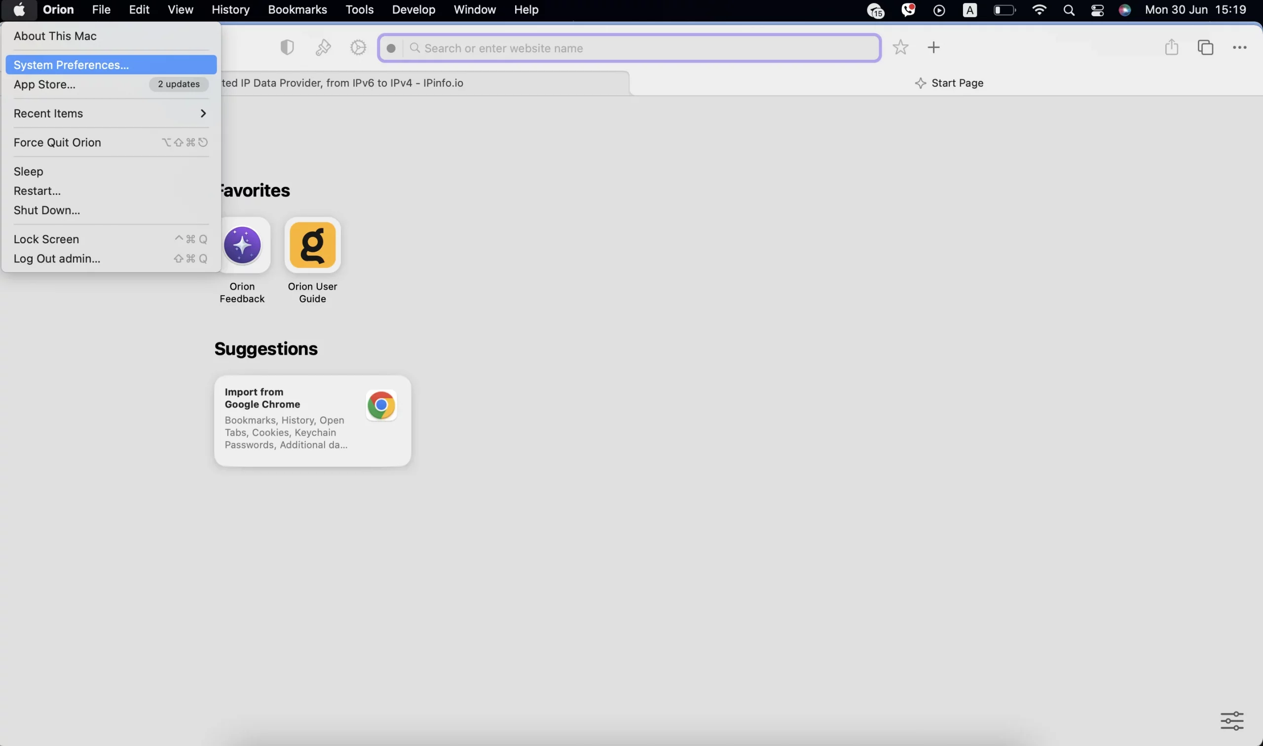Click the menu bar date and time

tap(1195, 9)
